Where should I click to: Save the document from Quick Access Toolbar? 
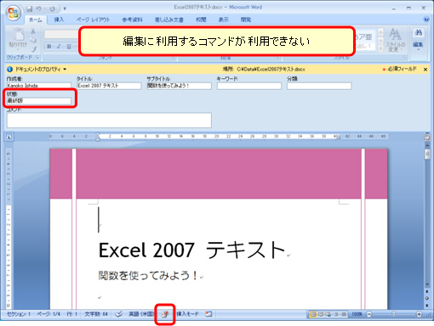point(30,8)
